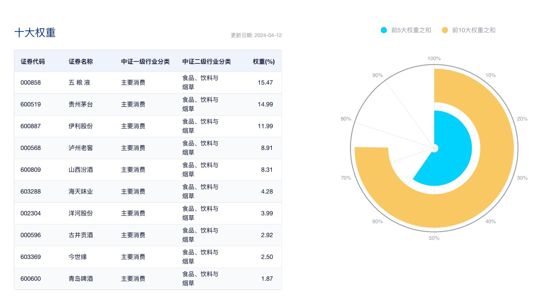Click weight value 11.99
The image size is (554, 296).
click(265, 126)
